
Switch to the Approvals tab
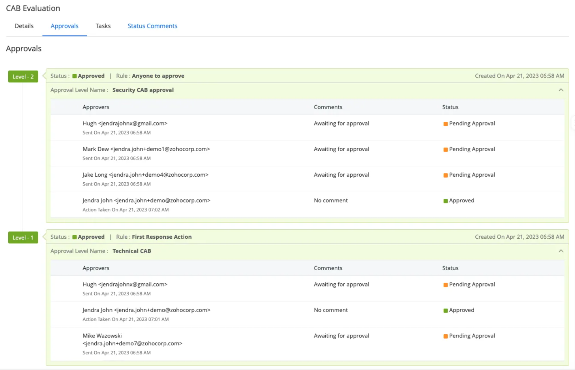[64, 26]
